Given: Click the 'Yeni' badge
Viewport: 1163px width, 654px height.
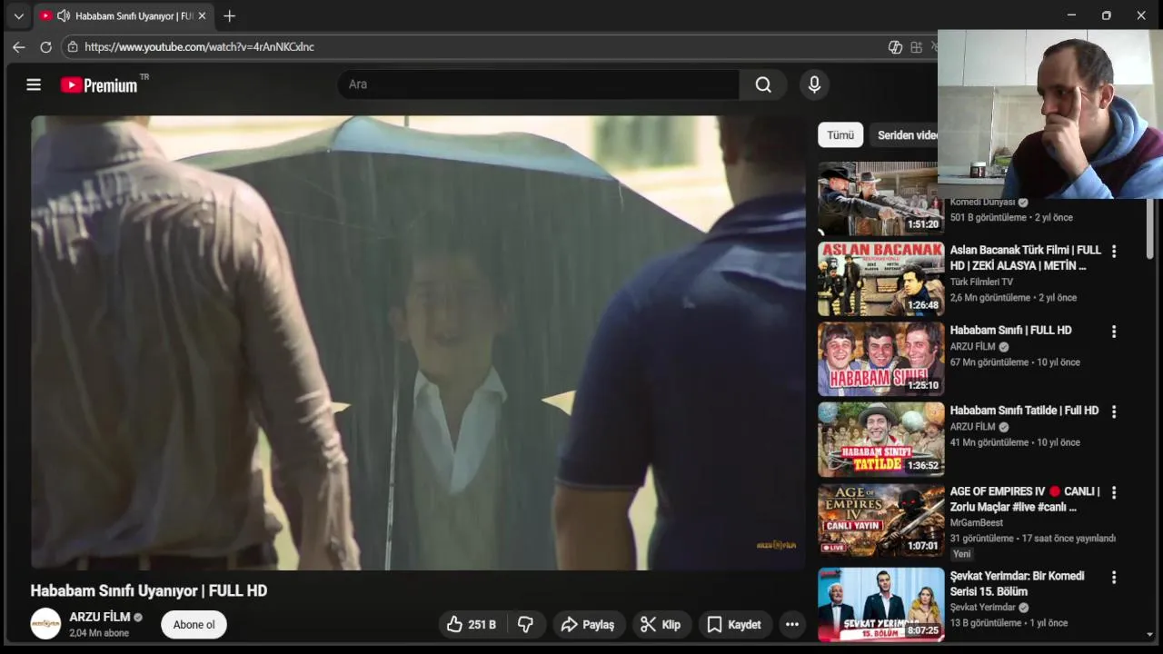Looking at the screenshot, I should (x=962, y=553).
